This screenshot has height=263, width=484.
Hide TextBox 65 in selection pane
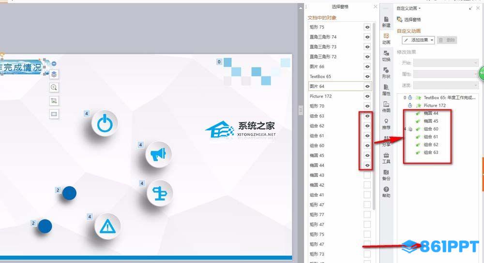pyautogui.click(x=367, y=76)
